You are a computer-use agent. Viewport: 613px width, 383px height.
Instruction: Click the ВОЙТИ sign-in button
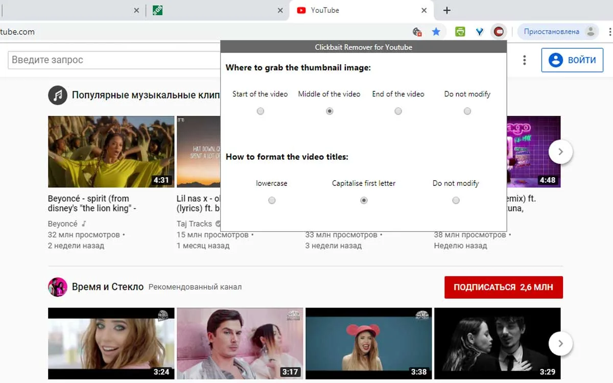coord(572,60)
